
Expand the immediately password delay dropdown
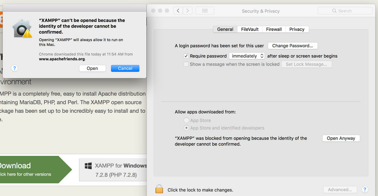(x=247, y=56)
